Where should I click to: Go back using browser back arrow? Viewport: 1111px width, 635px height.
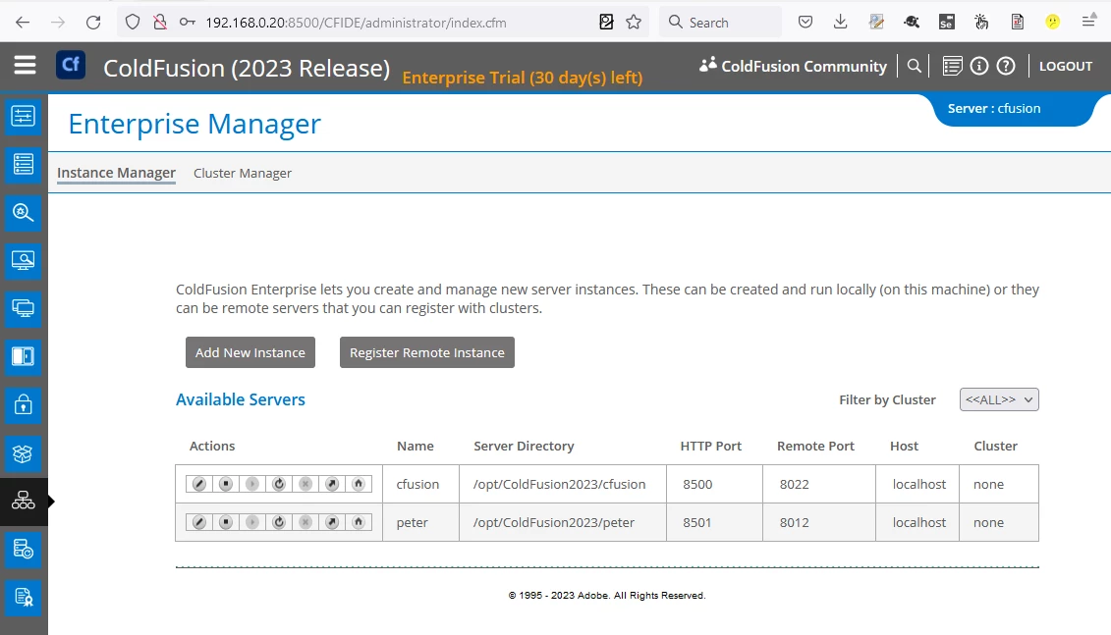click(x=23, y=22)
